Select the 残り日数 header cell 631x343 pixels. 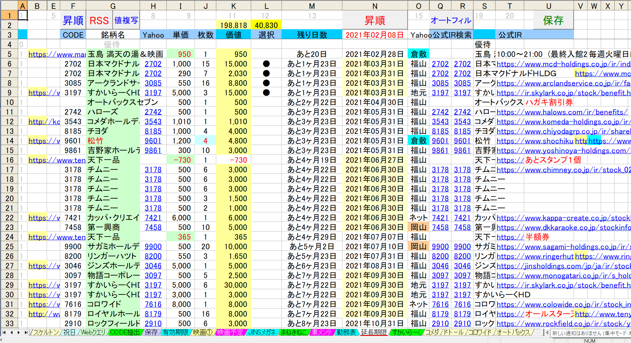click(x=312, y=35)
